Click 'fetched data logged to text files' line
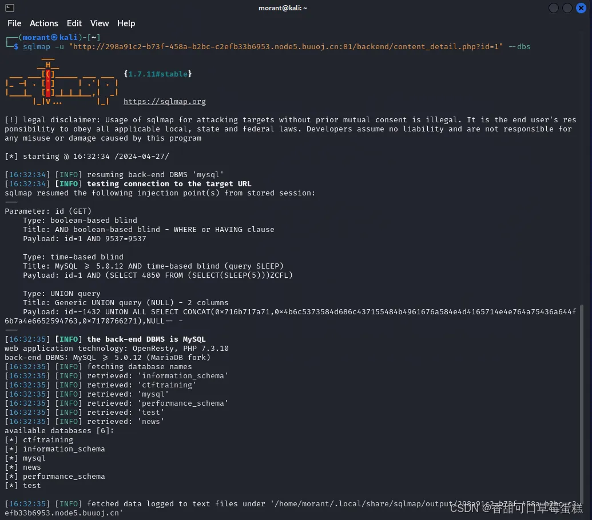Image resolution: width=592 pixels, height=520 pixels. tap(291, 509)
